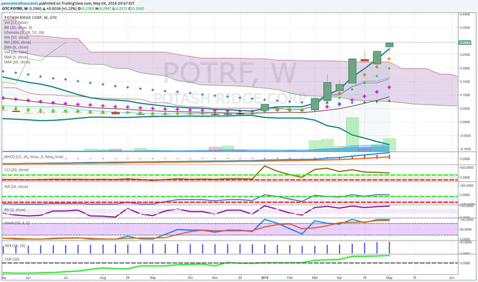
Task: Click the 50.0000 Stoch axis label
Action: click(466, 229)
